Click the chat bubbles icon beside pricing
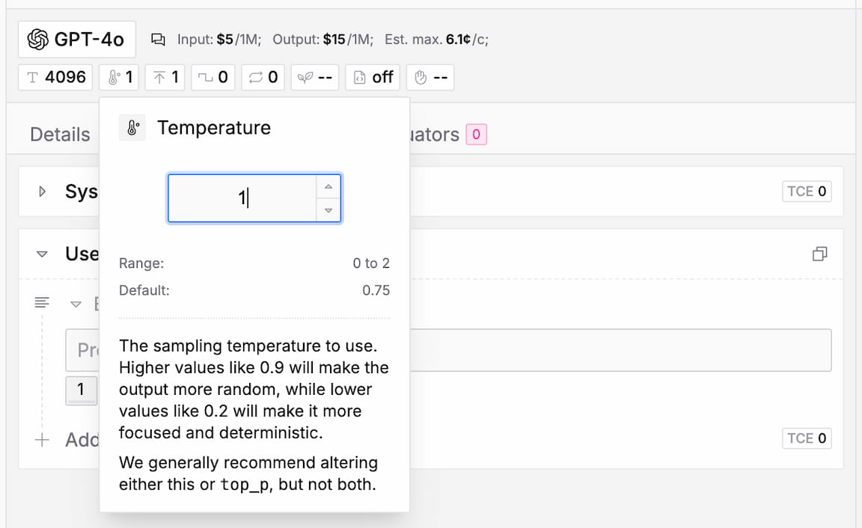 (x=158, y=39)
